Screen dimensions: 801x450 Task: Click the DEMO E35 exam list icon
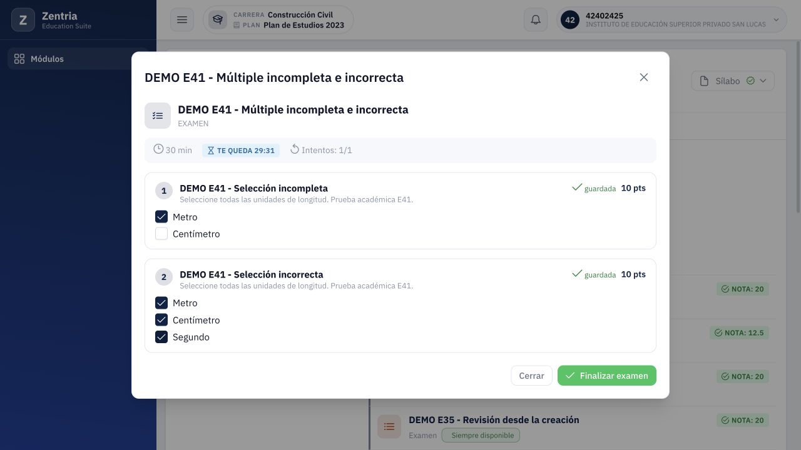tap(389, 427)
